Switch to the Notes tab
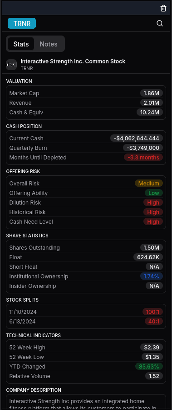This screenshot has width=172, height=410. [49, 44]
